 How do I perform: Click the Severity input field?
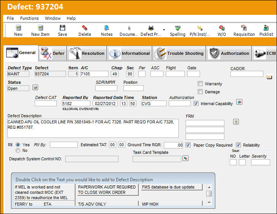(261, 162)
